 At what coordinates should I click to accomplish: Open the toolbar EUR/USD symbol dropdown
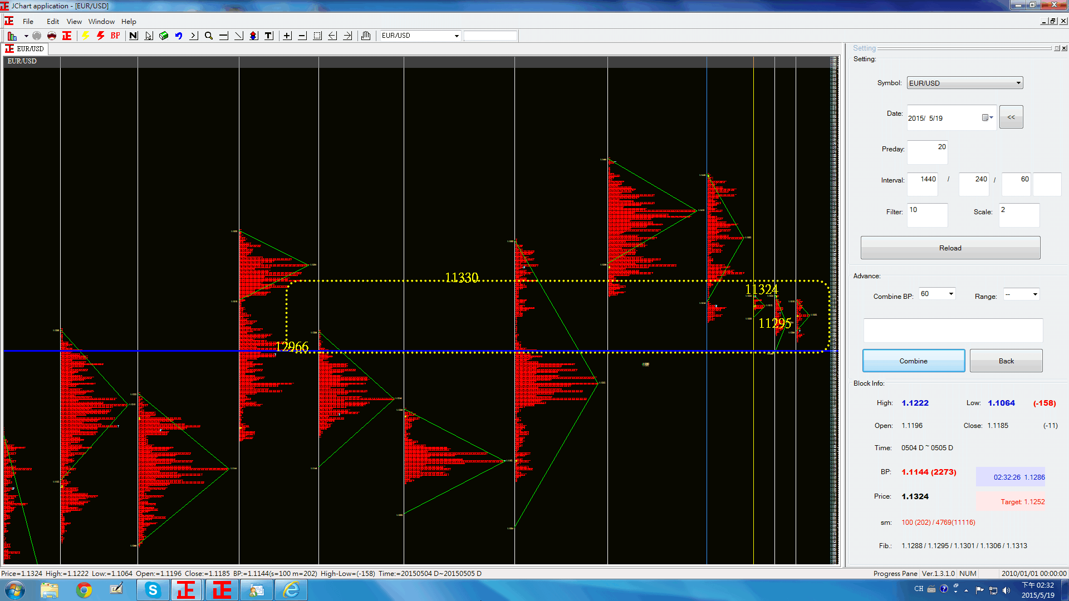pos(457,36)
